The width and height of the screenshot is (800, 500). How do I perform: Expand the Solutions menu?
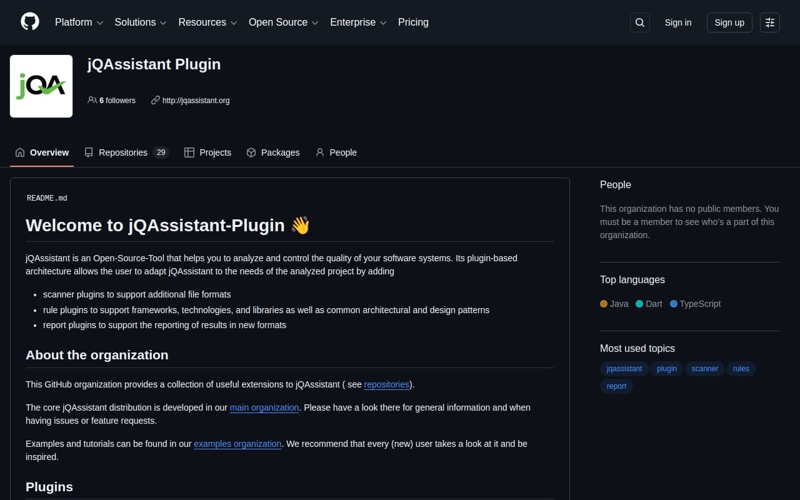[135, 22]
